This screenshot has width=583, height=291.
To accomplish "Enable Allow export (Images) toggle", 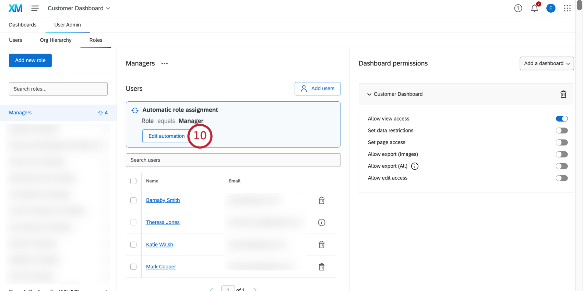I will [562, 154].
